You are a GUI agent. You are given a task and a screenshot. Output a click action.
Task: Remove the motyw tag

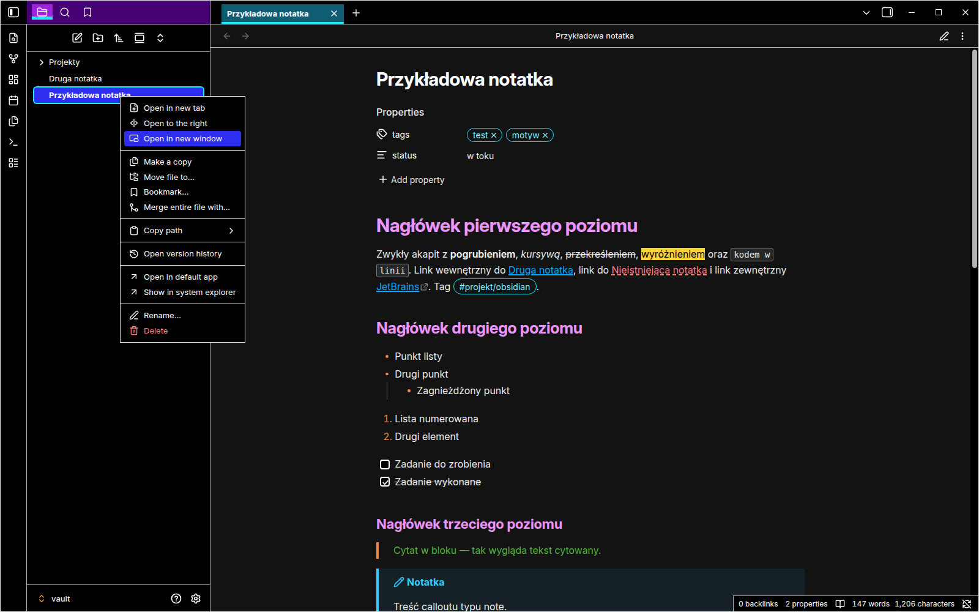coord(545,135)
